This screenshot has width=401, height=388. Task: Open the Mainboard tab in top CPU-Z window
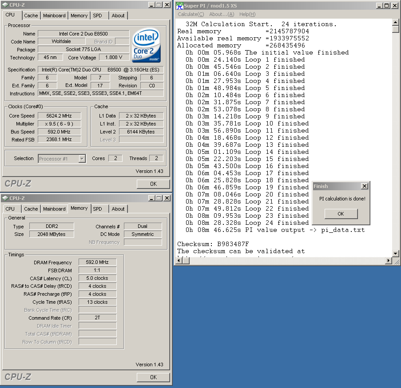click(x=54, y=16)
